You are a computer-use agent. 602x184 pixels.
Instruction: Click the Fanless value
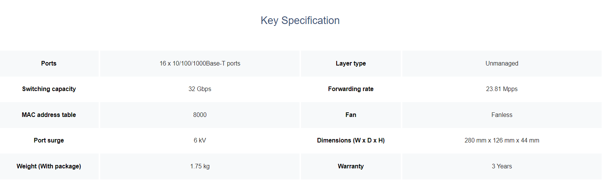point(502,115)
